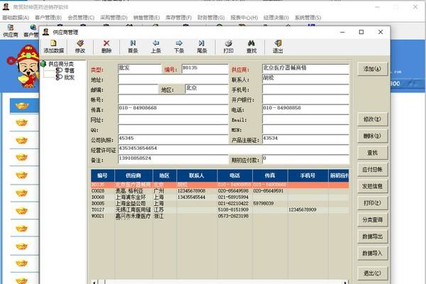Click the empty 地址 input field
The height and width of the screenshot is (284, 426).
pyautogui.click(x=173, y=79)
